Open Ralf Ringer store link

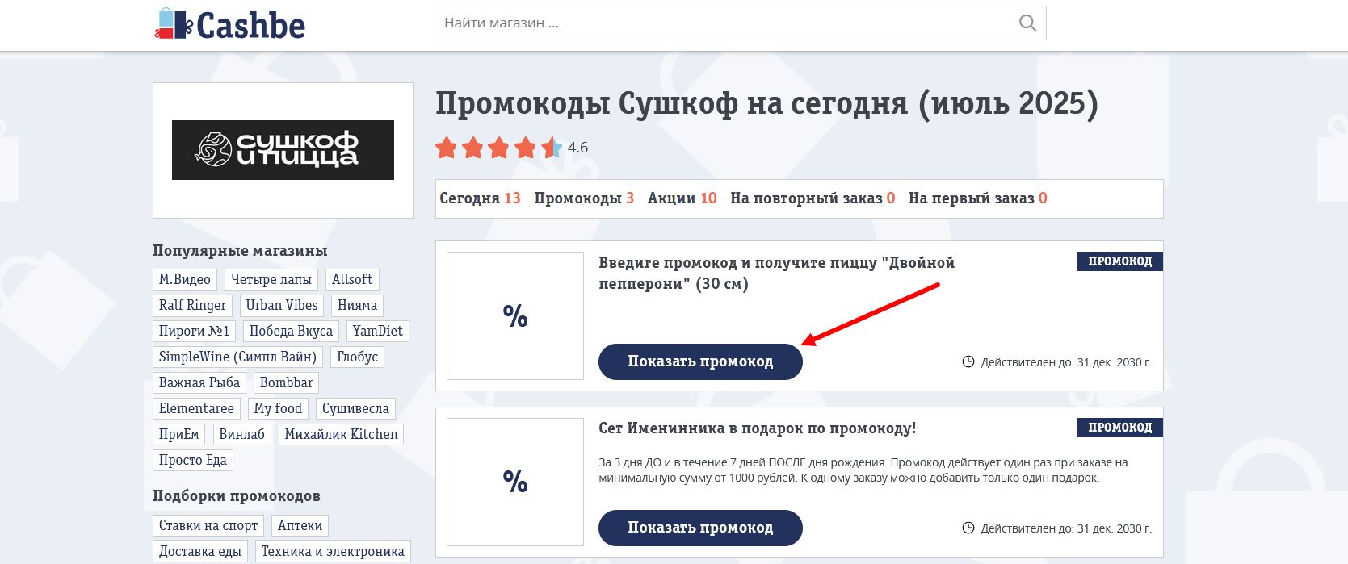point(192,305)
